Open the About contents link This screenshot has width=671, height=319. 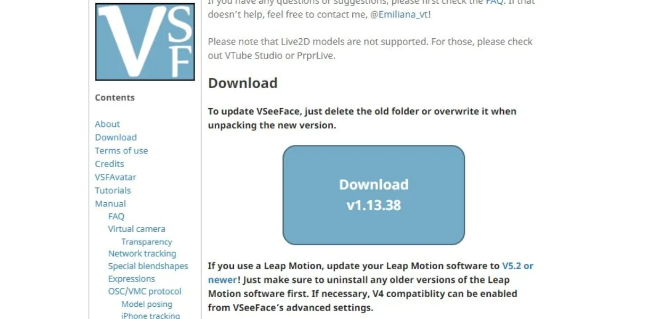(x=107, y=124)
